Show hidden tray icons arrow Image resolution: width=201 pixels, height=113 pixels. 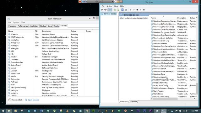[168, 111]
